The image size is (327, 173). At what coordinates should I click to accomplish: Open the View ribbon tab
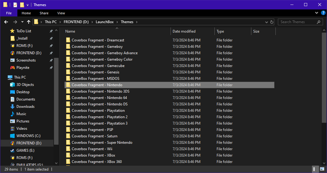point(61,13)
